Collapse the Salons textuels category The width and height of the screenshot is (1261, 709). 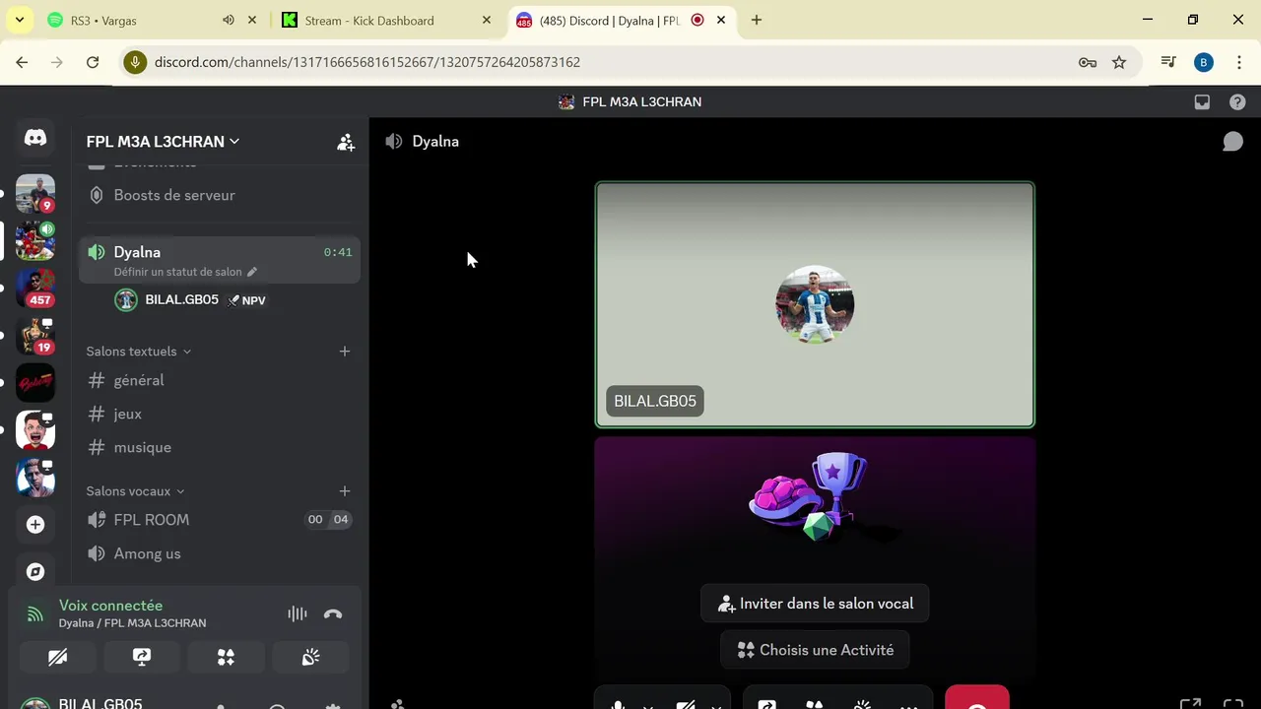pos(138,352)
